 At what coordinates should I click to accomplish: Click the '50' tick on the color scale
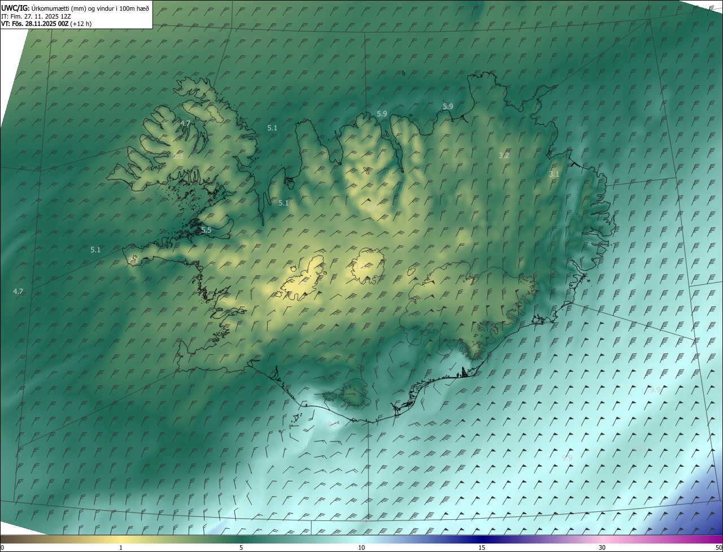point(718,547)
